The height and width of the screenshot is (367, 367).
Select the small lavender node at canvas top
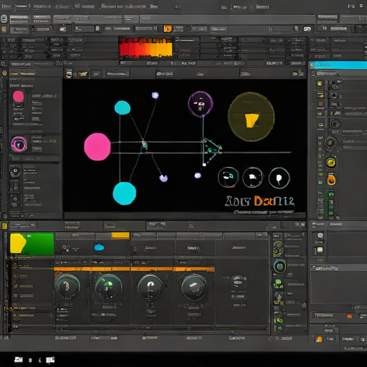pos(155,95)
